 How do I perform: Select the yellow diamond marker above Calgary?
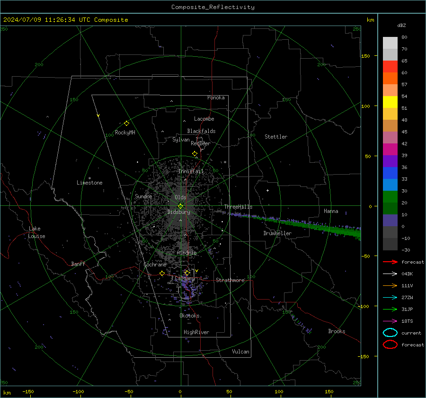coord(187,273)
